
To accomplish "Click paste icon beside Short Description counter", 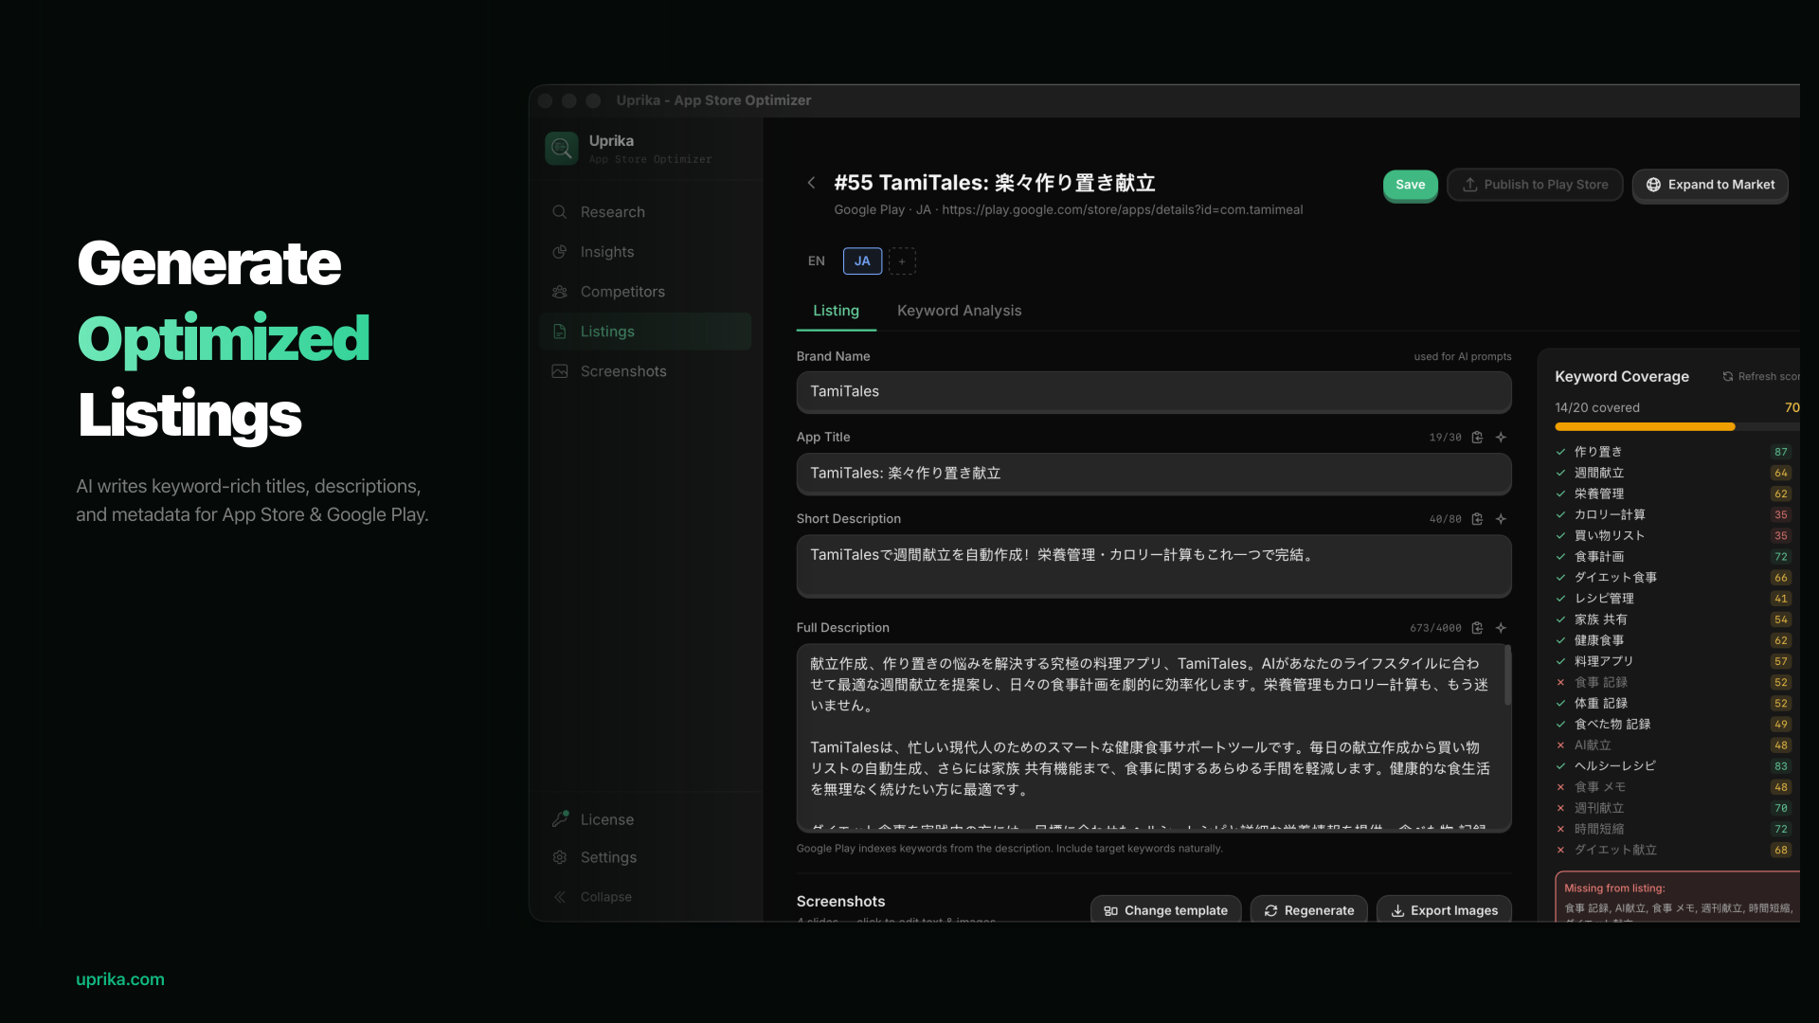I will [x=1477, y=519].
